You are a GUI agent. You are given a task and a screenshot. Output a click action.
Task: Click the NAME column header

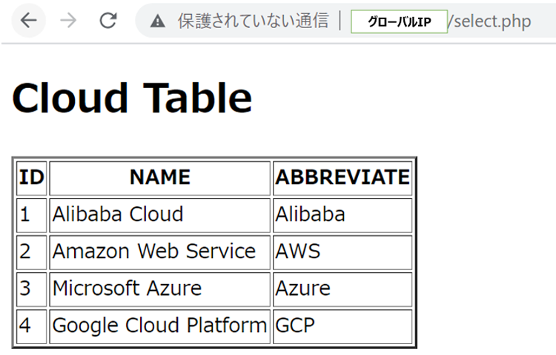point(159,177)
